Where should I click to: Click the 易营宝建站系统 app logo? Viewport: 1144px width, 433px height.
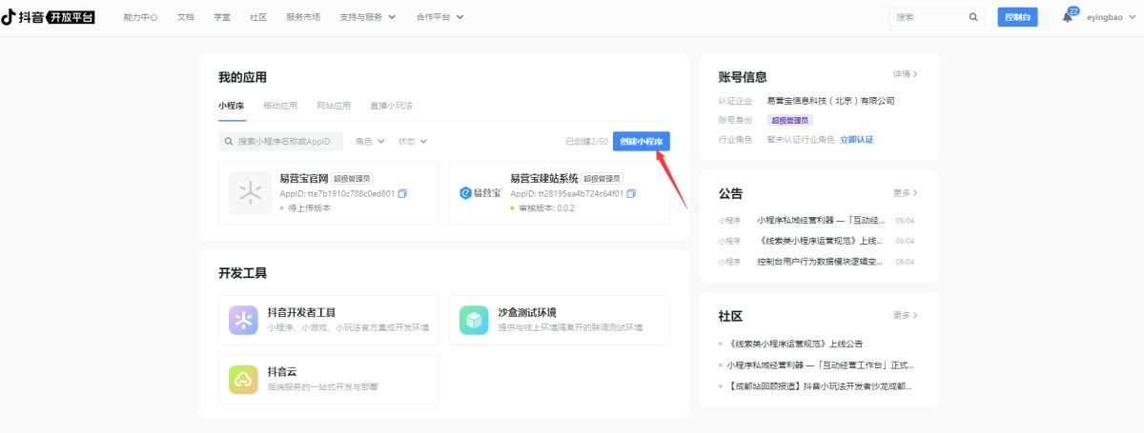(480, 193)
